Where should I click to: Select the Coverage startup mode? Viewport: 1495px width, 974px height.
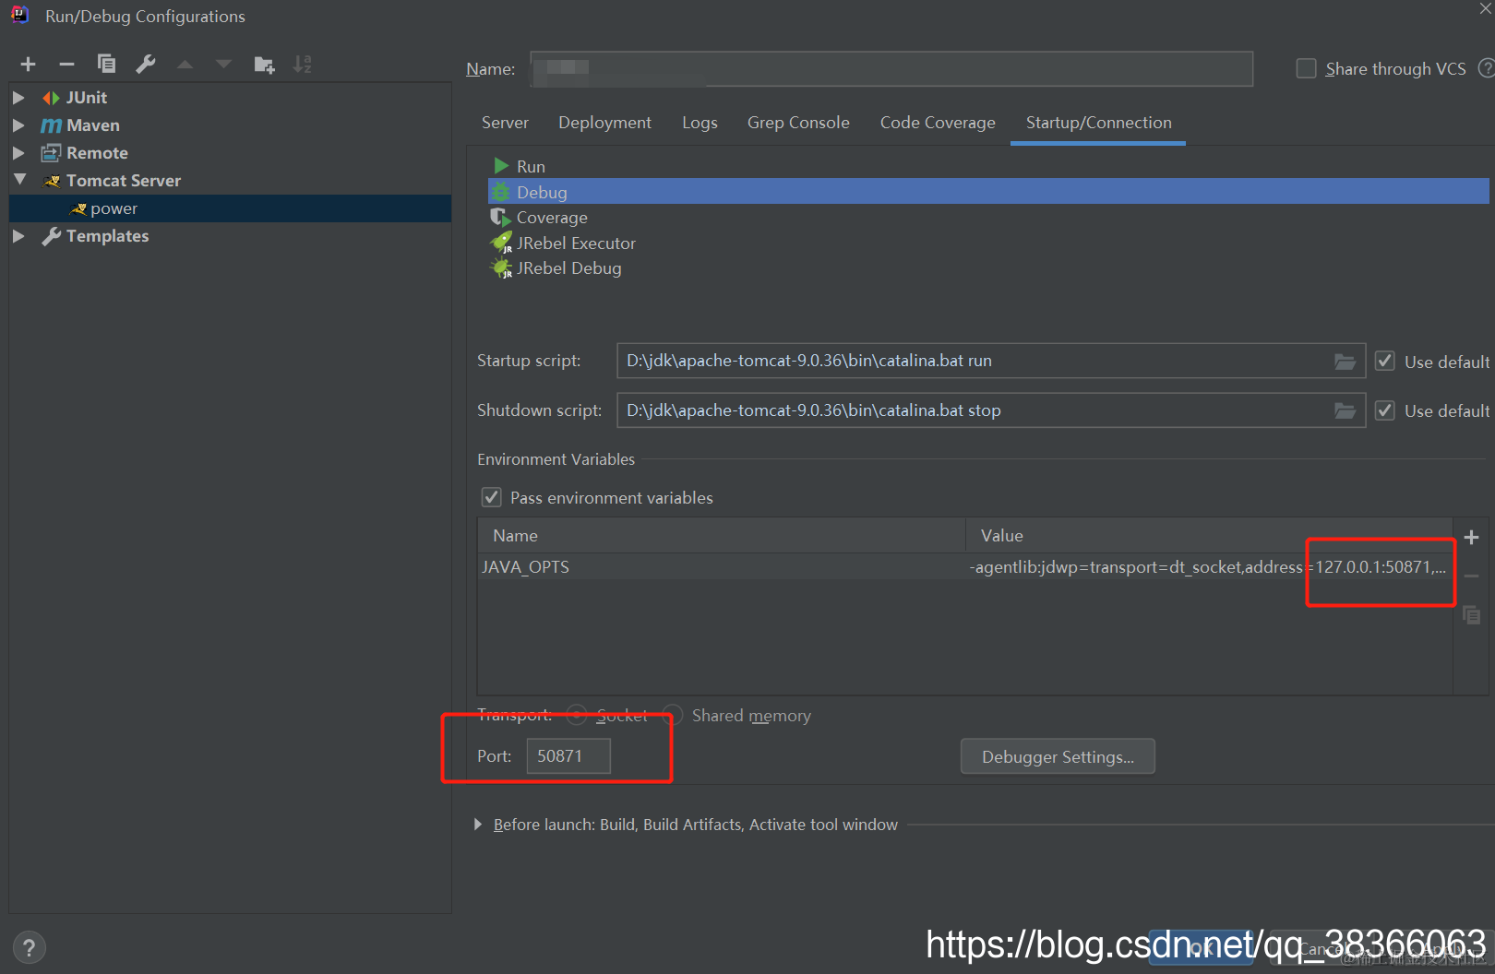coord(552,218)
